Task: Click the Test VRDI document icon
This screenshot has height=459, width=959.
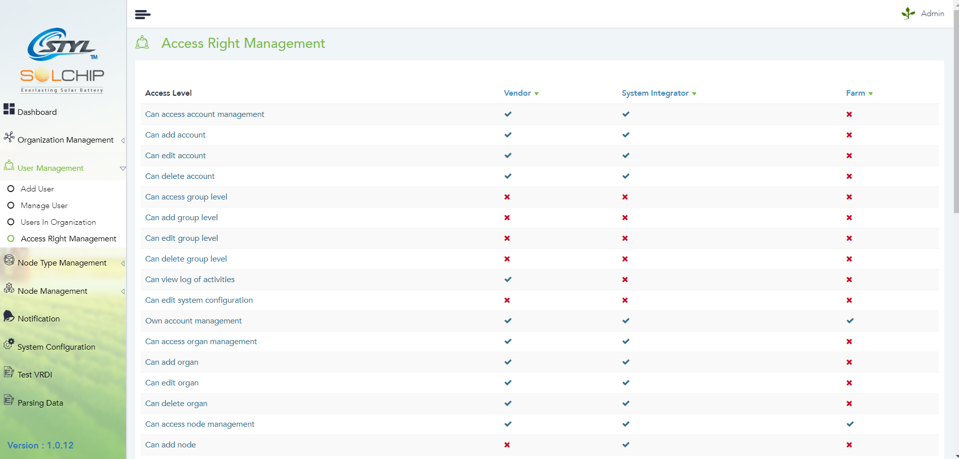Action: point(9,372)
